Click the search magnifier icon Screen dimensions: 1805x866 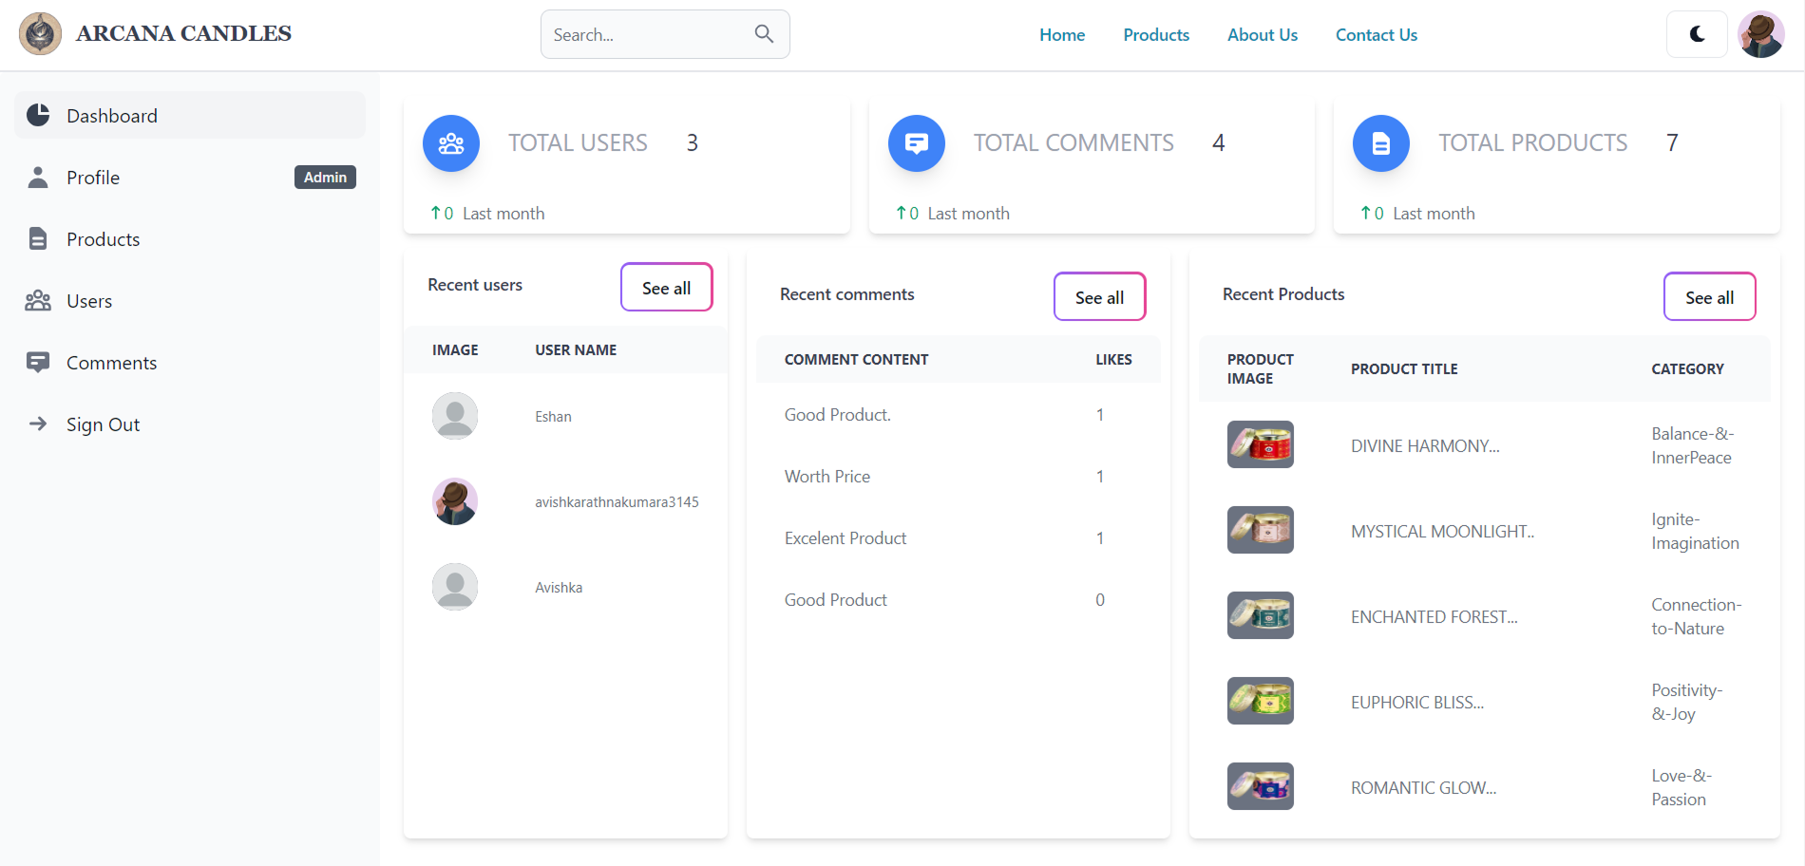[764, 34]
